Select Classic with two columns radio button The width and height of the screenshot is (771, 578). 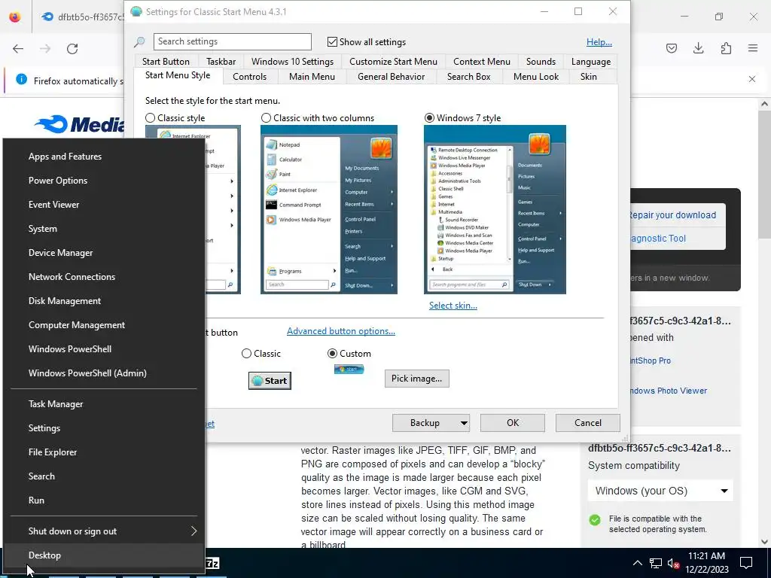266,118
